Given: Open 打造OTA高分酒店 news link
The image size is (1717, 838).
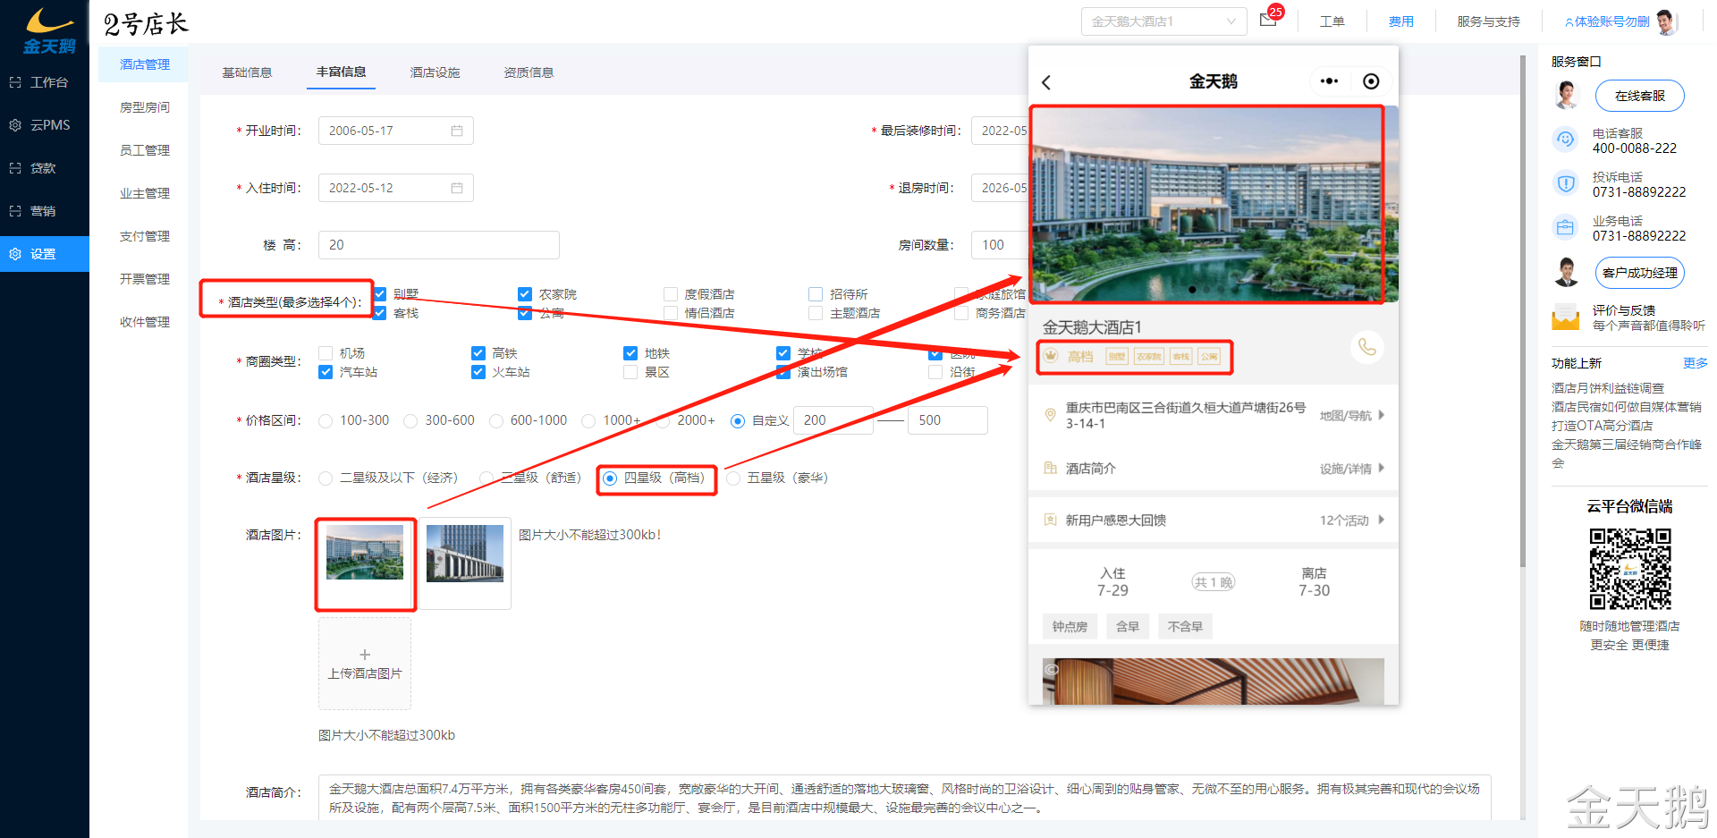Looking at the screenshot, I should [x=1602, y=426].
